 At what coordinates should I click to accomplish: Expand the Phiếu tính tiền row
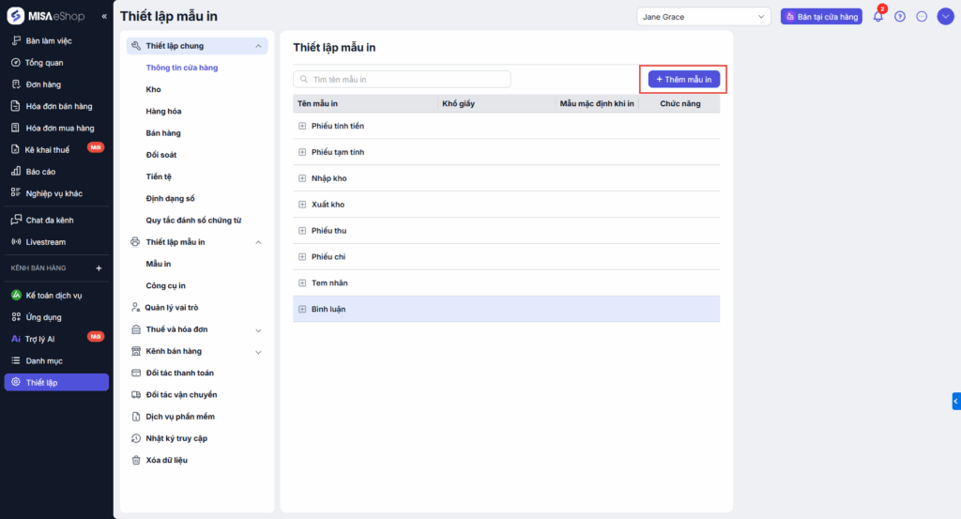point(302,126)
